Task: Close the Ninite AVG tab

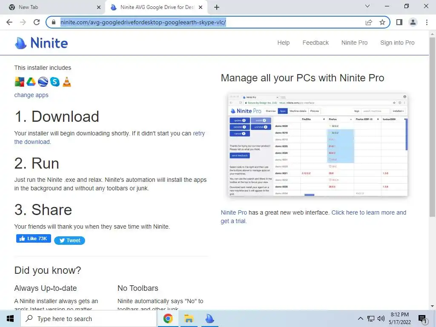Action: click(x=201, y=7)
